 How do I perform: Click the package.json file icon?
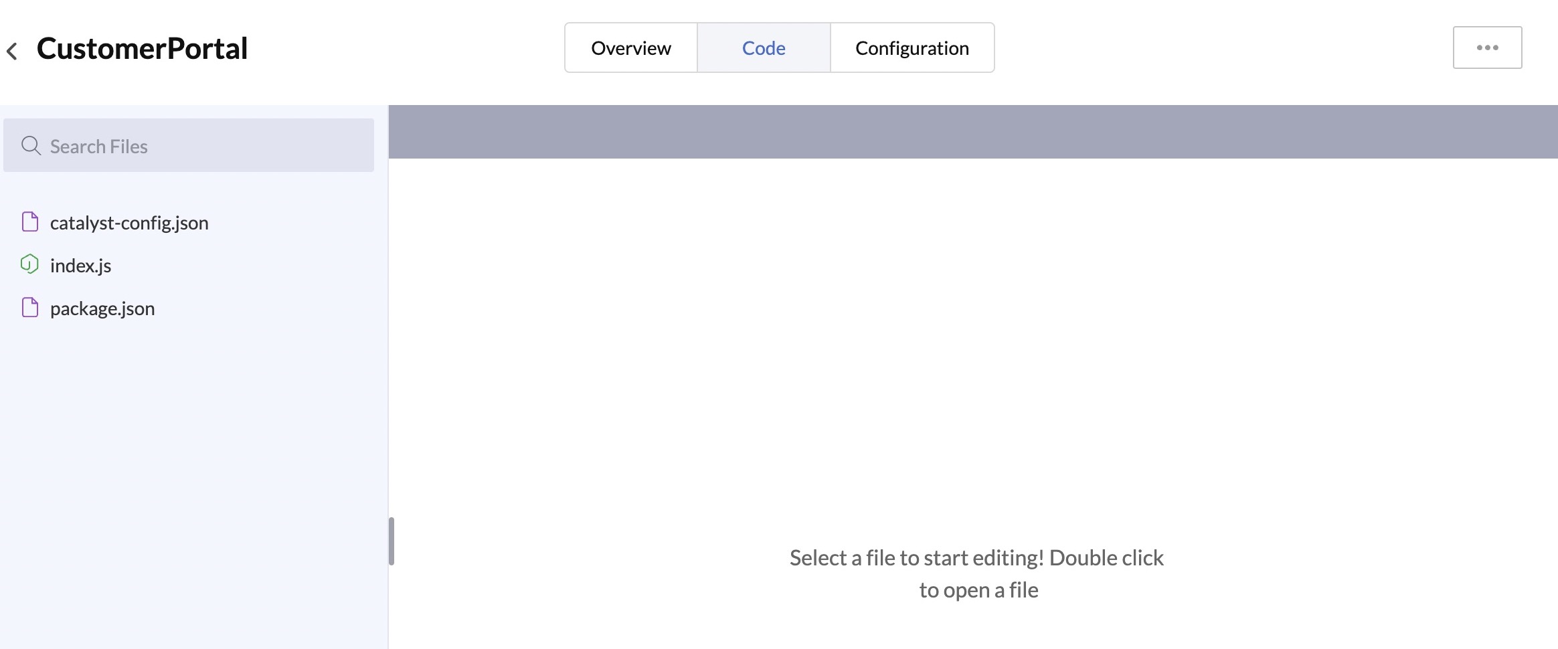[x=30, y=308]
